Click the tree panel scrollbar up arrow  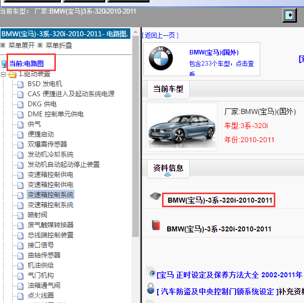(x=136, y=32)
